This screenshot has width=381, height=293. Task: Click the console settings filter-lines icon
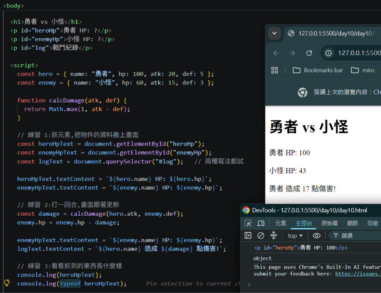click(274, 235)
